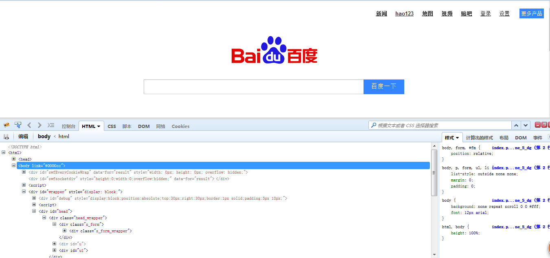Open the 网络 panel tab
The width and height of the screenshot is (550, 258).
[161, 126]
